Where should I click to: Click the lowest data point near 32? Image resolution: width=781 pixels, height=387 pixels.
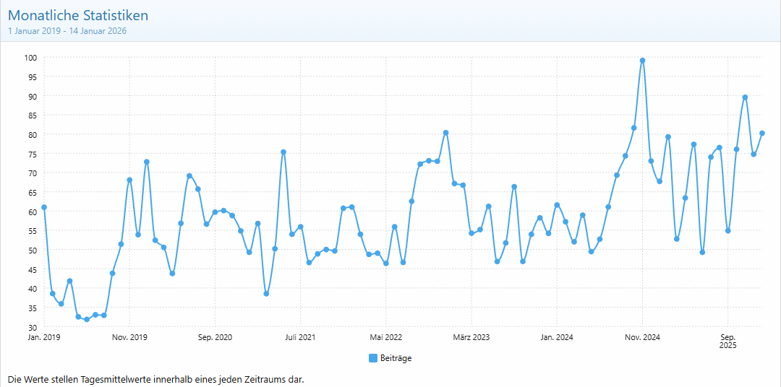pyautogui.click(x=87, y=319)
